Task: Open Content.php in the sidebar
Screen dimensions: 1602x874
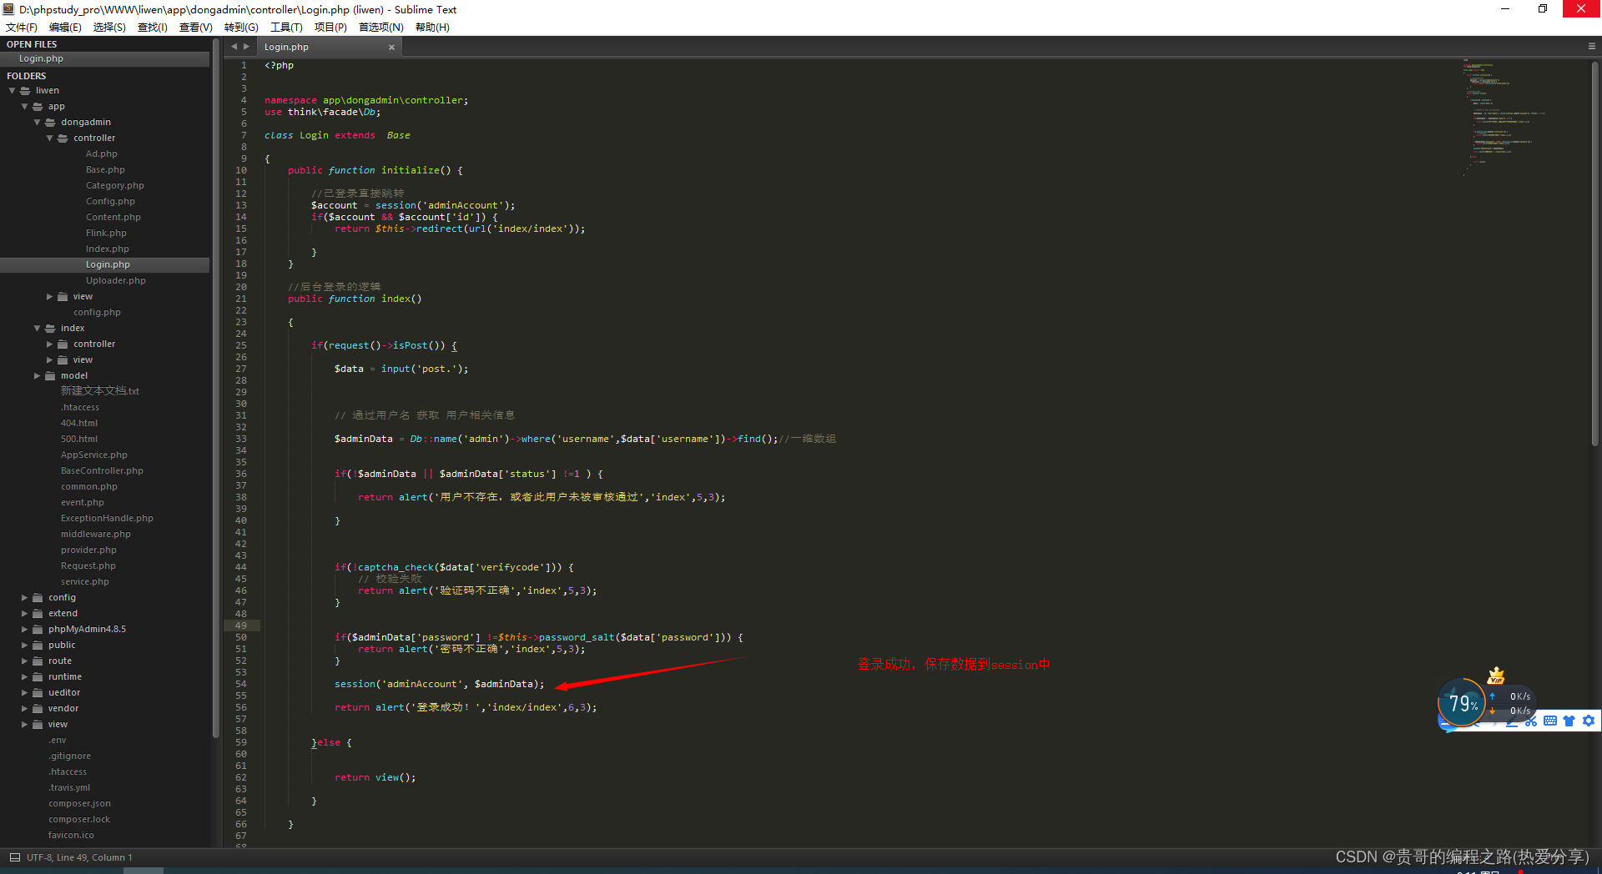Action: tap(113, 218)
